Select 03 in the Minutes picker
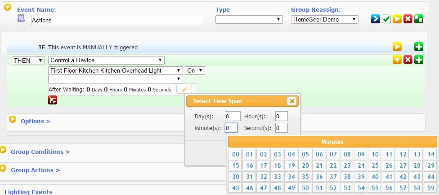 point(278,154)
